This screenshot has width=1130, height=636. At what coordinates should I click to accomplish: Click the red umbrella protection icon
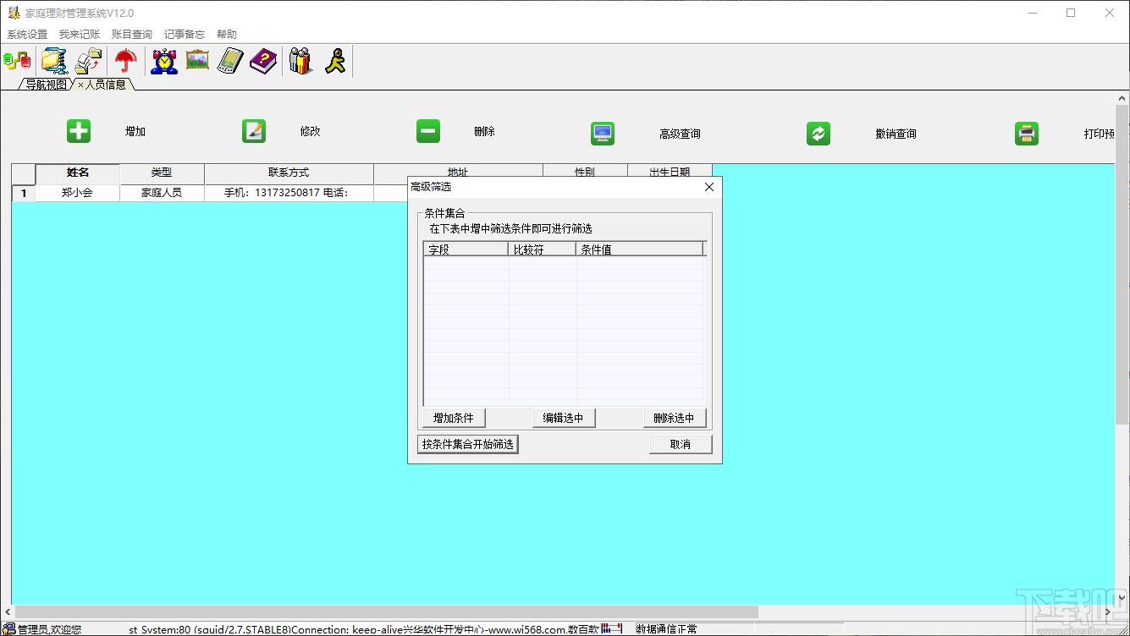[x=125, y=60]
